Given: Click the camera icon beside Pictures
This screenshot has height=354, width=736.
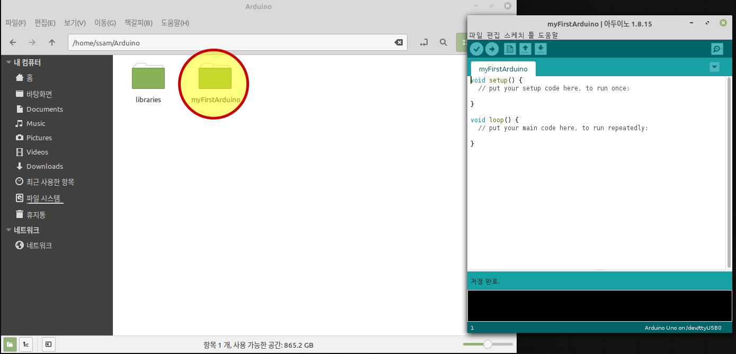Looking at the screenshot, I should [20, 138].
